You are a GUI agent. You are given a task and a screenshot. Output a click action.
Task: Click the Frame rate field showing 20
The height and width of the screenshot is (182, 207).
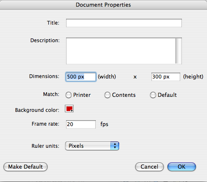[x=81, y=124]
